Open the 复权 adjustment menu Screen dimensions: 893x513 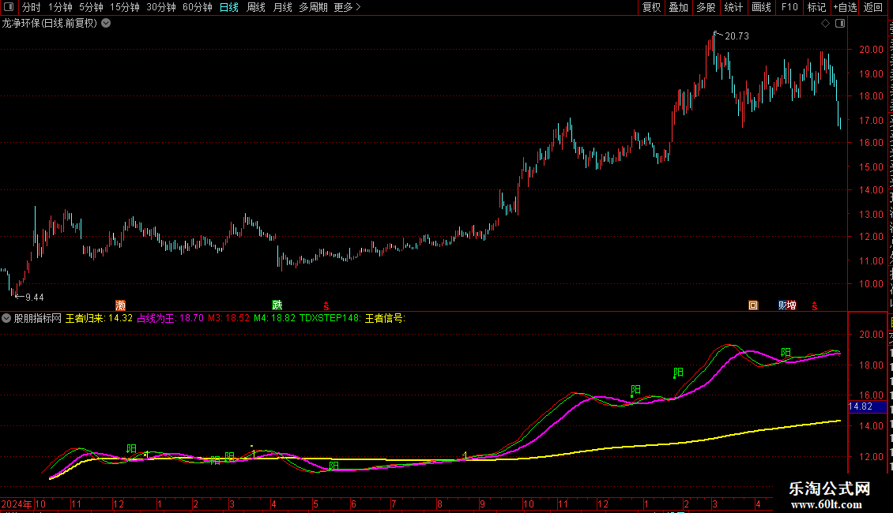coord(651,7)
